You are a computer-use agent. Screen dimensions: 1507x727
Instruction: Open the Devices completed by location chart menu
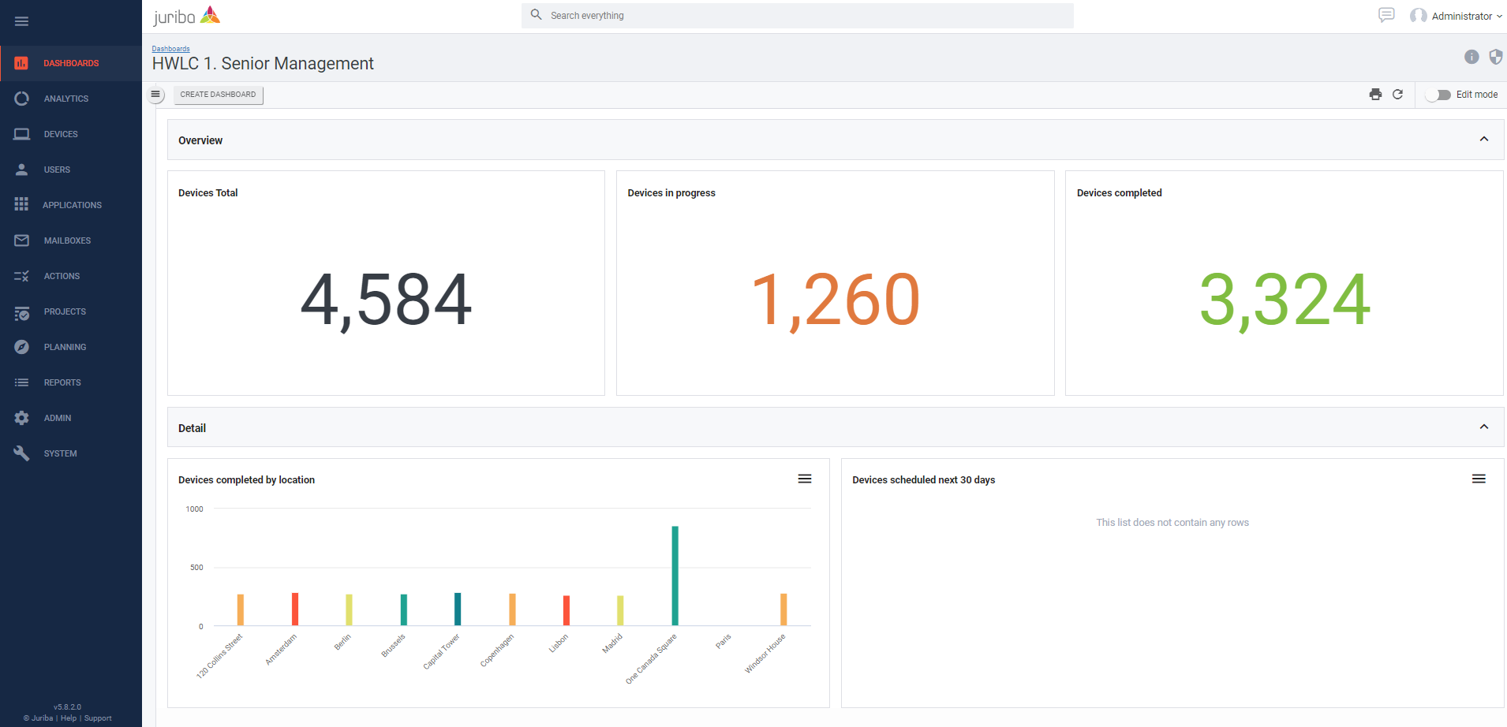click(804, 479)
